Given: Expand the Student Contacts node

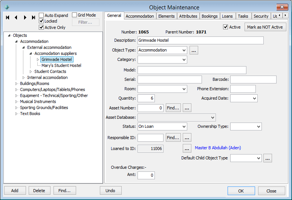Looking at the screenshot, I should click(31, 71).
